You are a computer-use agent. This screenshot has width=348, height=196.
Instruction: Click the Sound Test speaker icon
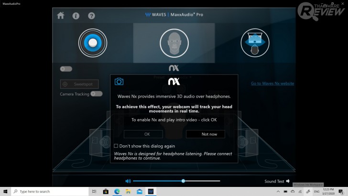(288, 181)
